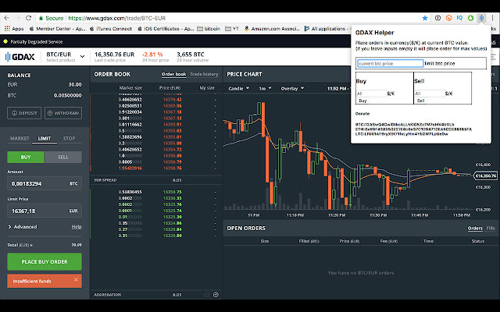Reload the page with the refresh icon

[x=28, y=18]
